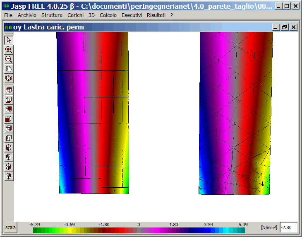Switch to right-face cube view
Image resolution: width=302 pixels, height=237 pixels.
click(x=9, y=128)
